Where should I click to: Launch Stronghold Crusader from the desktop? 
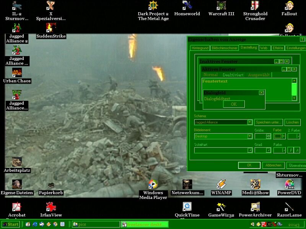(x=255, y=6)
